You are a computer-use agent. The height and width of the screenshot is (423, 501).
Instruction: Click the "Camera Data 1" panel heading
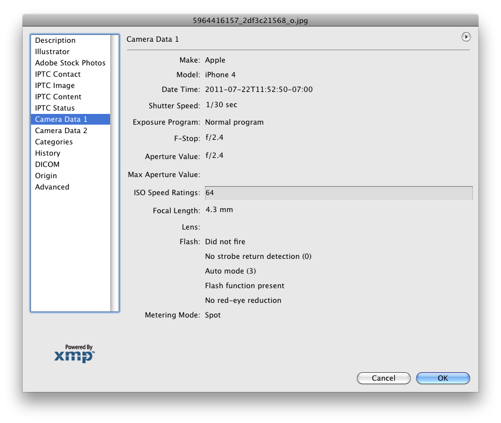[153, 39]
